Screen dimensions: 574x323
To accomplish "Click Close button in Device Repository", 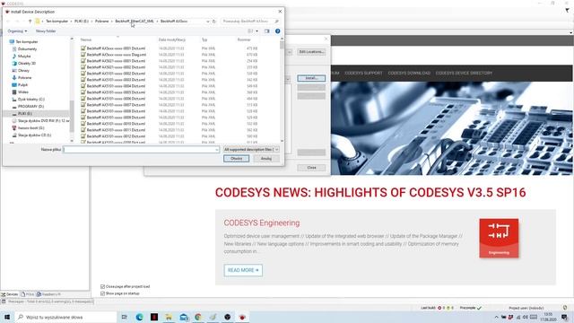I will click(311, 168).
